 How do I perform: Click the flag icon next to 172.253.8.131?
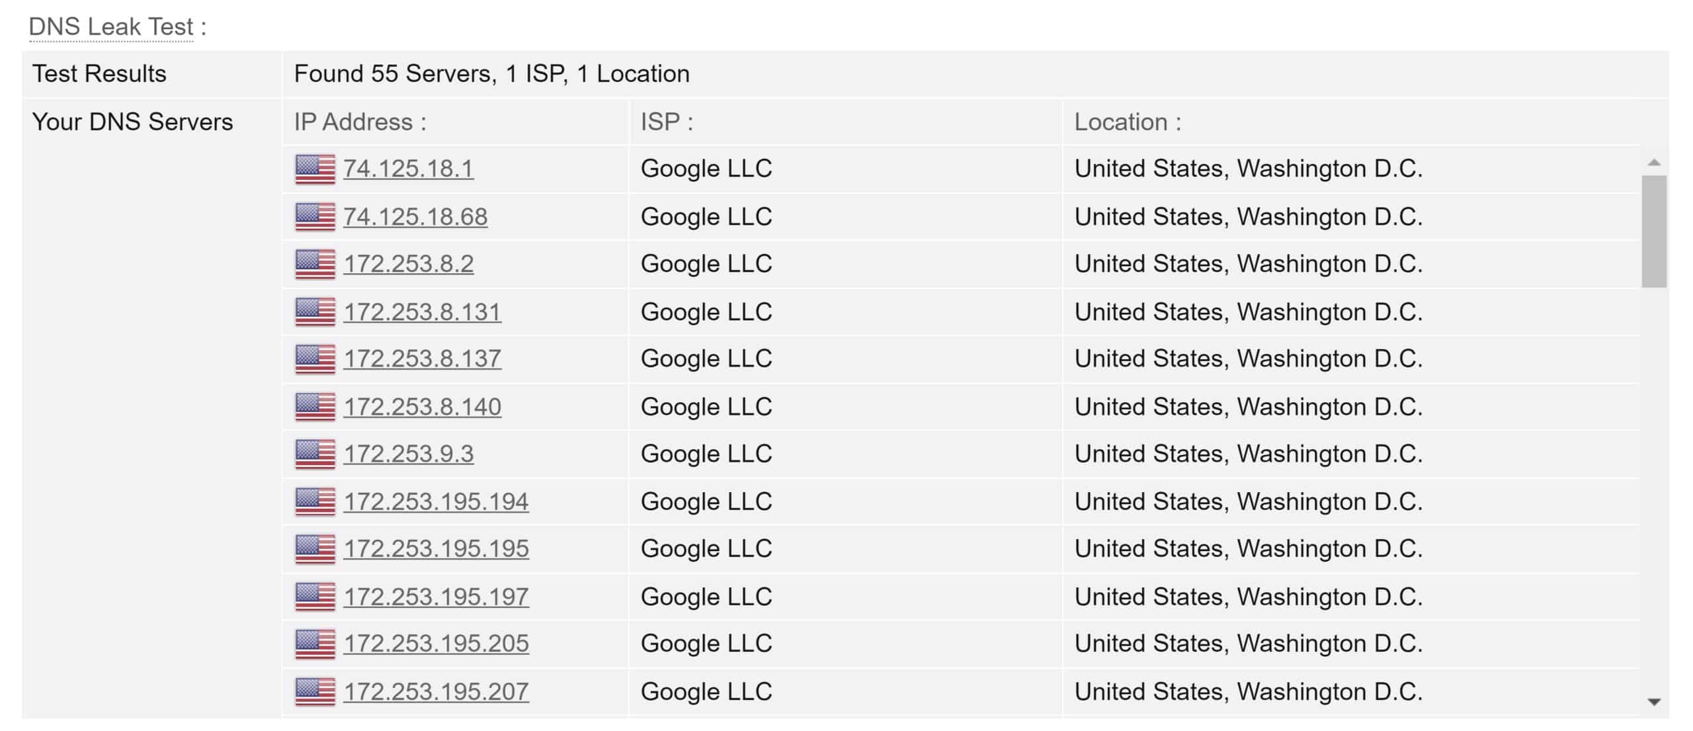(x=315, y=312)
